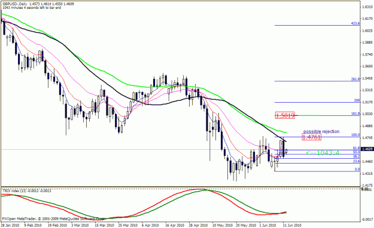Select the 38.2 Fibonacci level label

click(x=357, y=156)
